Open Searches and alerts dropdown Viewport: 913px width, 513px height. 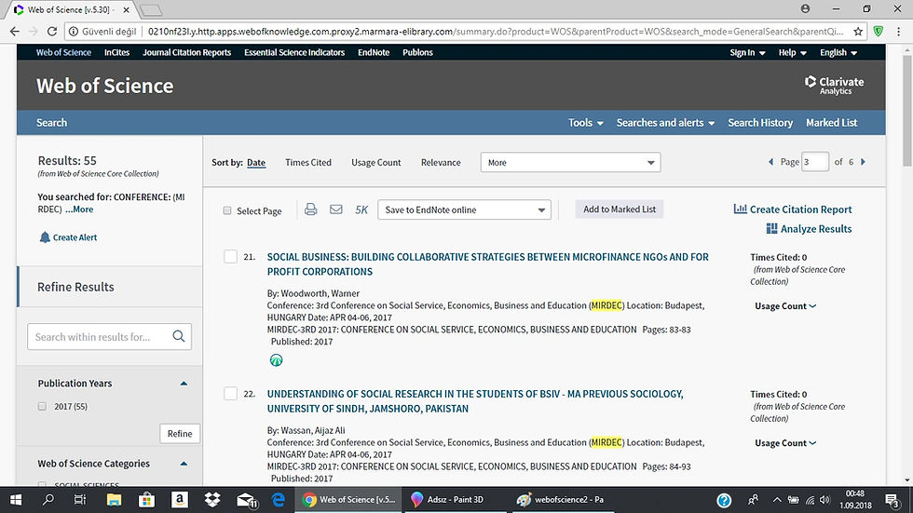(665, 123)
